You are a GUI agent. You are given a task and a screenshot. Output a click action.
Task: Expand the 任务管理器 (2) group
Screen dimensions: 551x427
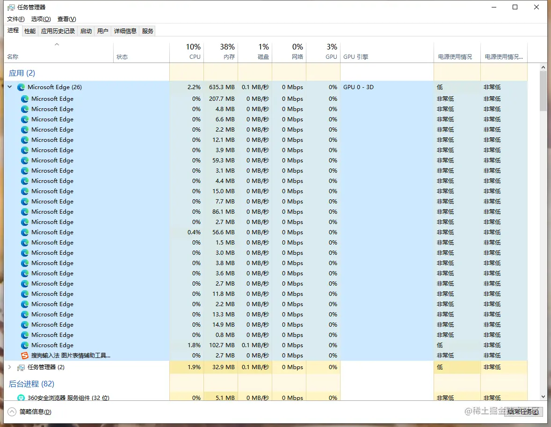tap(10, 367)
